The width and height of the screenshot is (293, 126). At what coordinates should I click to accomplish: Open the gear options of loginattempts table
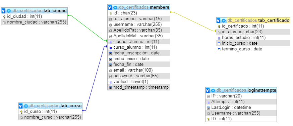pos(213,90)
